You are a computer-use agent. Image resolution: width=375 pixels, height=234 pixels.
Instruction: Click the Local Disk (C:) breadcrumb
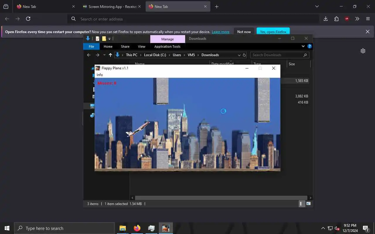point(155,55)
